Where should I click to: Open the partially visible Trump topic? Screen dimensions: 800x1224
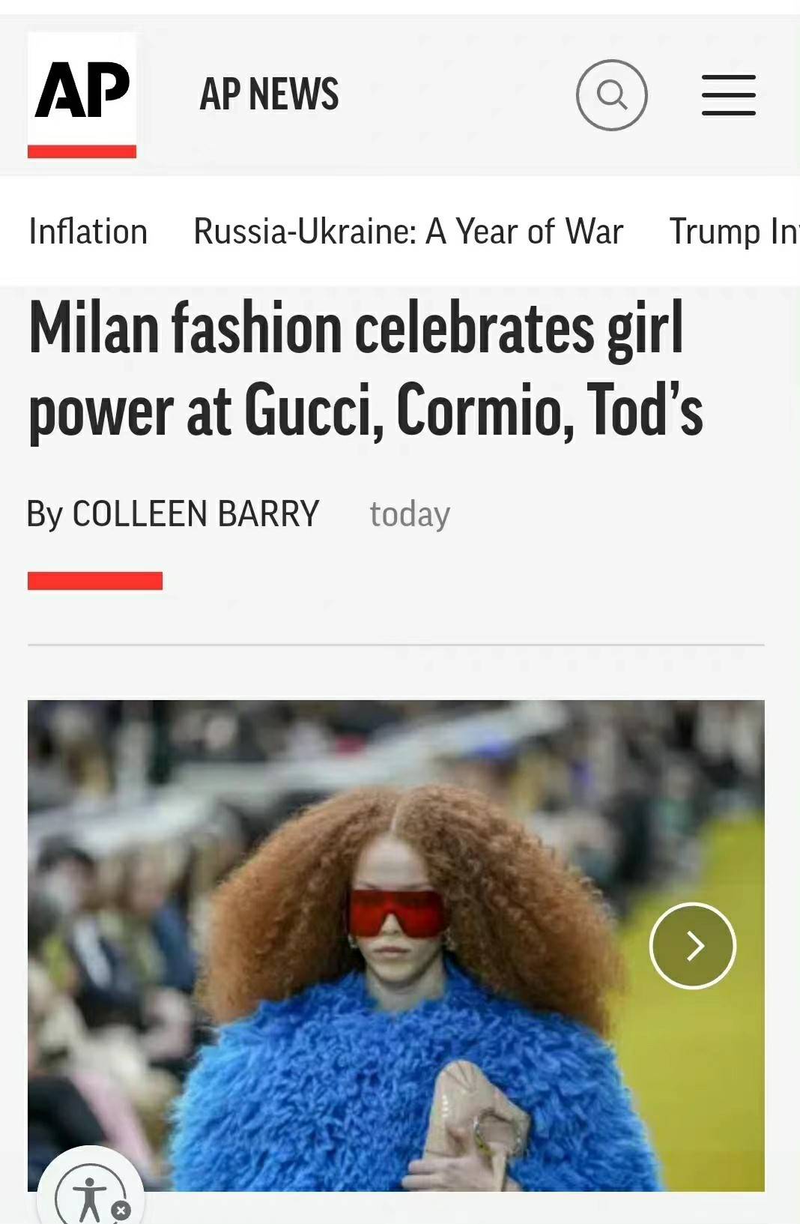coord(734,231)
